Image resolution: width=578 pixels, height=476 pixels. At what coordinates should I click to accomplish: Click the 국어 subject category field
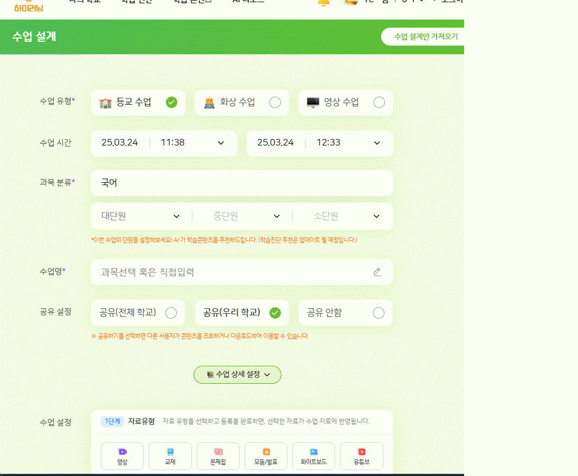(x=242, y=183)
